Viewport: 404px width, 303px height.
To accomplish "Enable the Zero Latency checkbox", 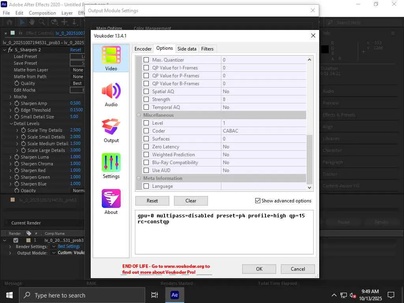I will (x=146, y=147).
